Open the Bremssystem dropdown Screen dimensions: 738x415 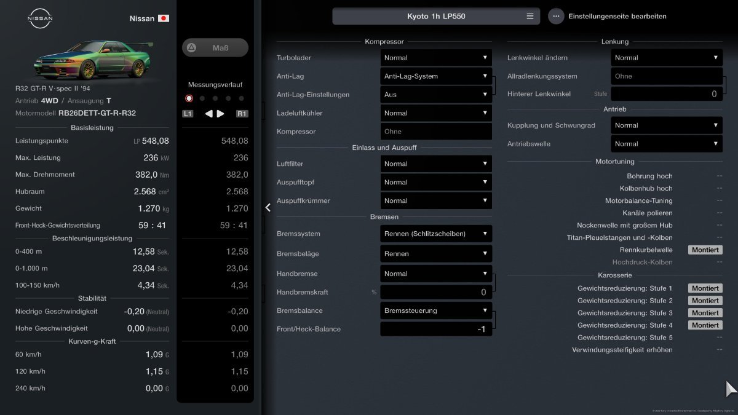(x=436, y=234)
